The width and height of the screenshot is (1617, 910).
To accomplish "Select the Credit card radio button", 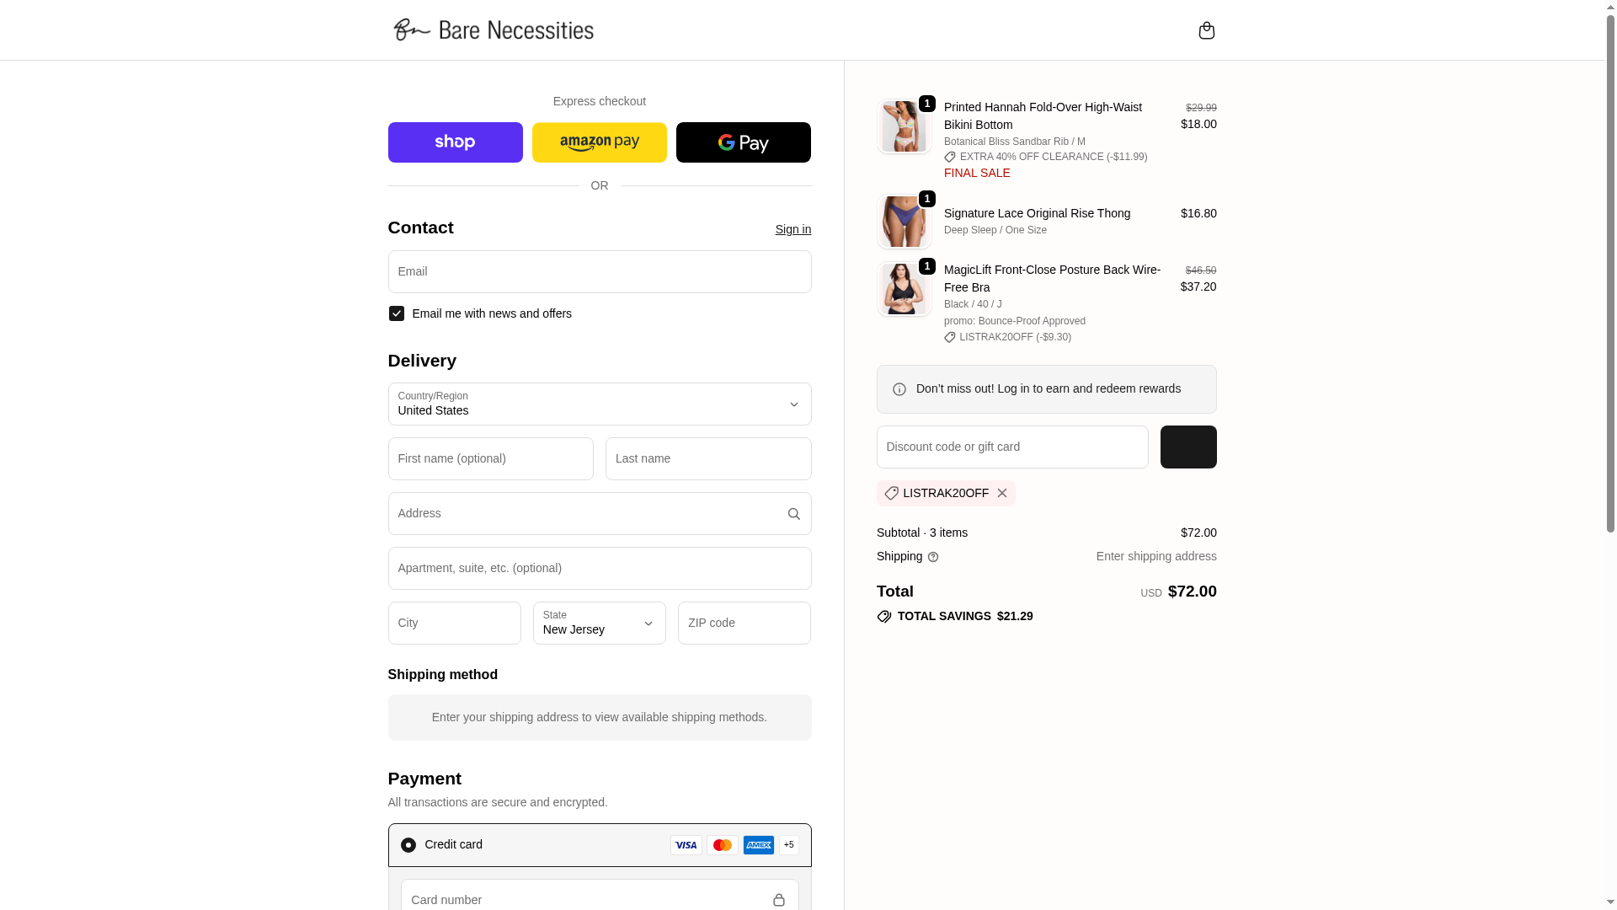I will 408,845.
